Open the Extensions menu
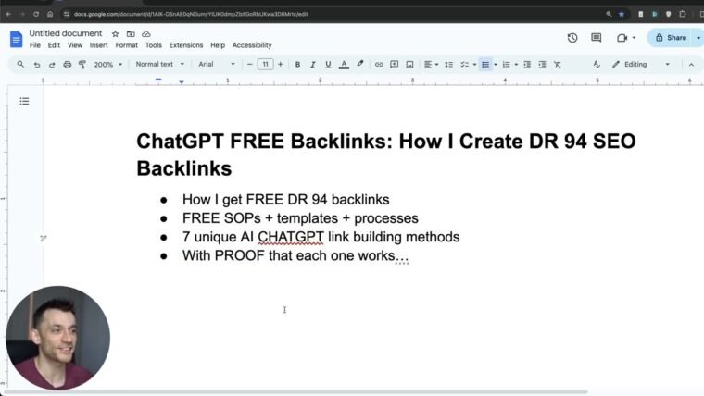This screenshot has height=396, width=704. pyautogui.click(x=186, y=45)
